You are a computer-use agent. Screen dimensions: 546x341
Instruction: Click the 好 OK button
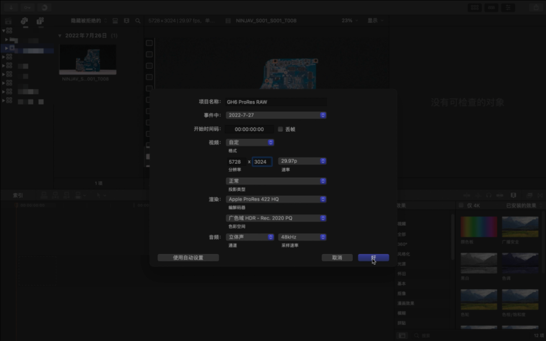373,258
